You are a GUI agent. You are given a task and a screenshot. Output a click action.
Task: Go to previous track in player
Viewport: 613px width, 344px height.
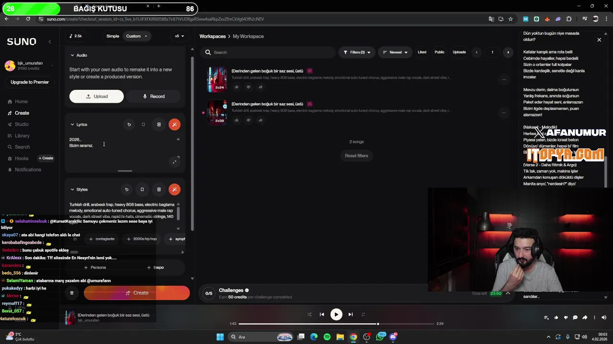pos(322,314)
